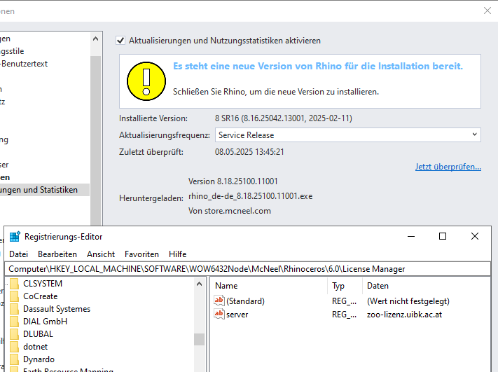Viewport: 498px width, 372px height.
Task: Click registry tree scrollbar up arrow
Action: click(199, 284)
